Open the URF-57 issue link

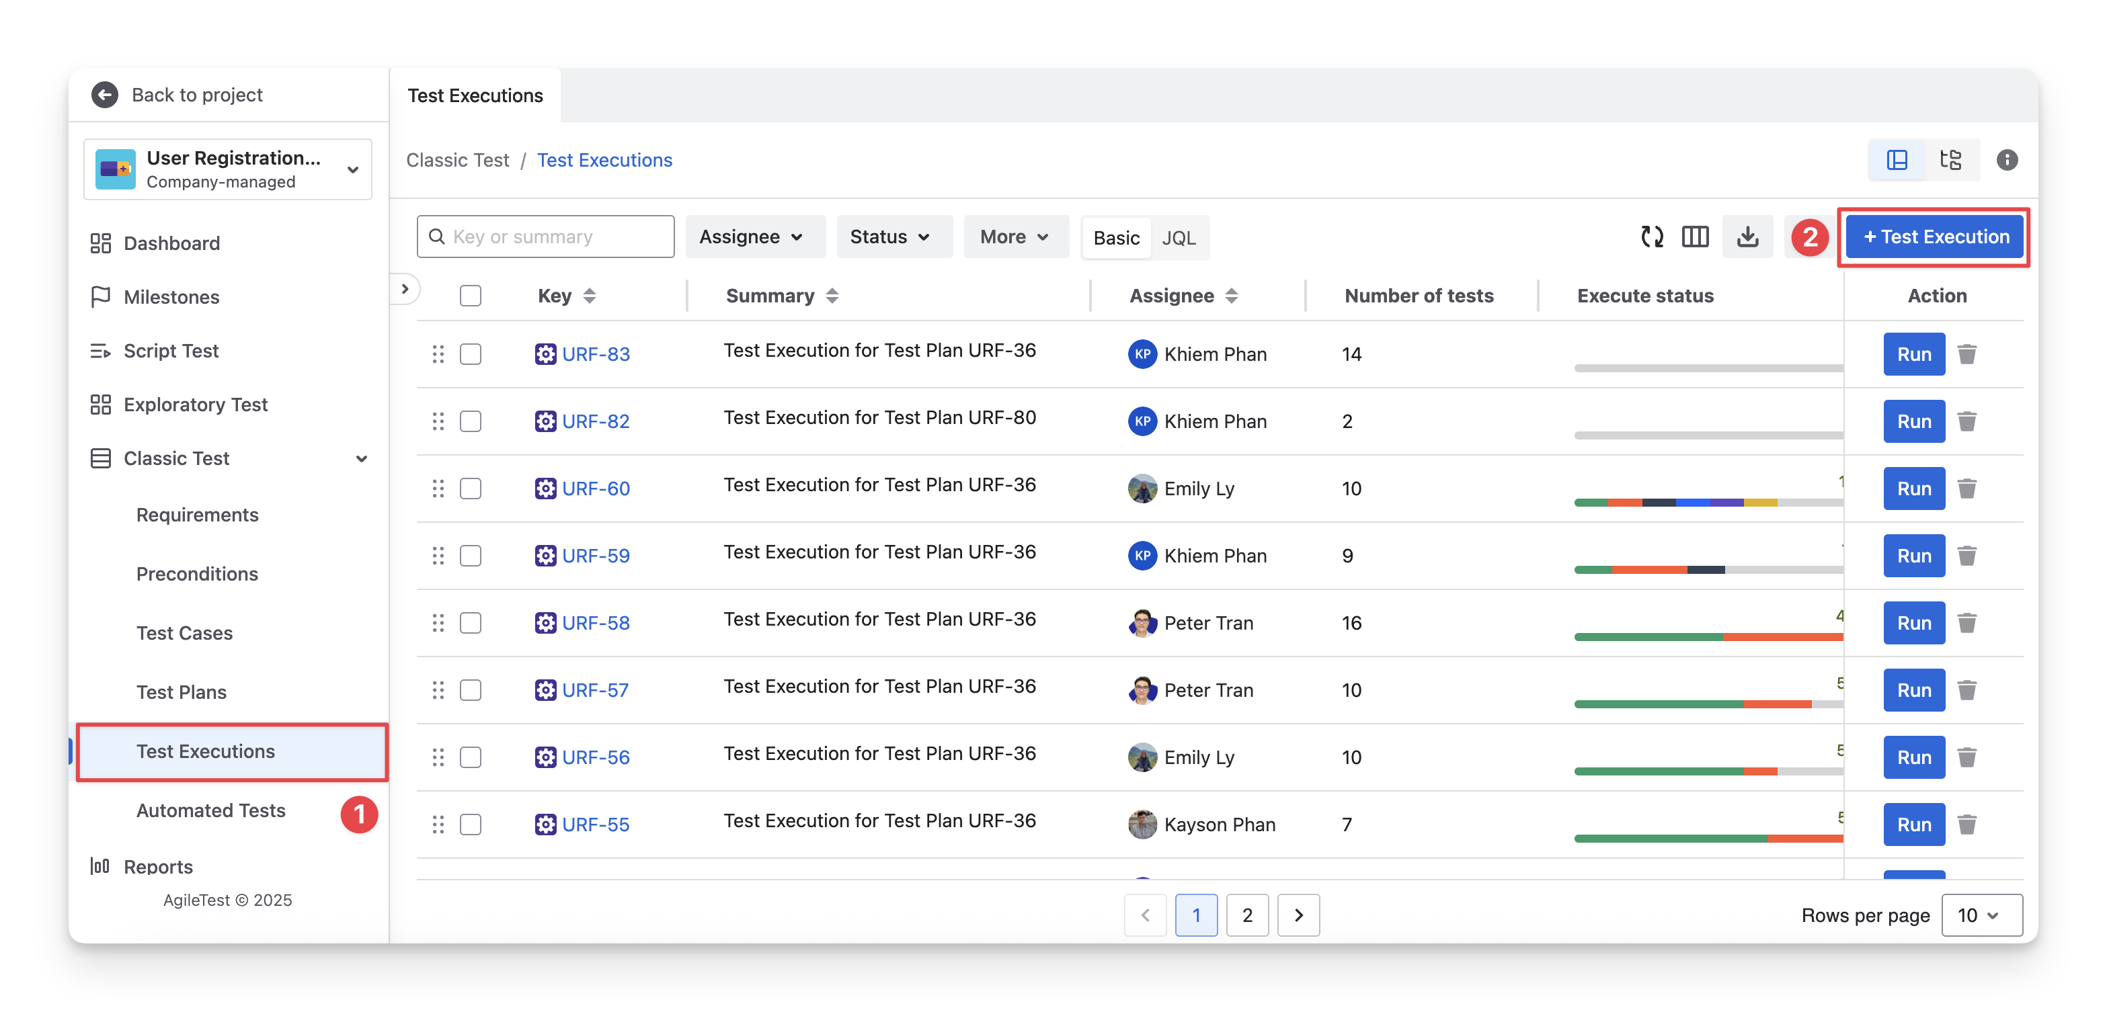point(594,690)
